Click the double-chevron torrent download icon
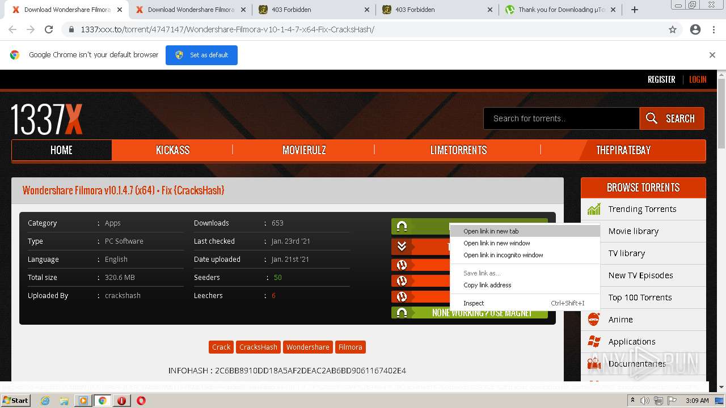726x408 pixels. [402, 246]
